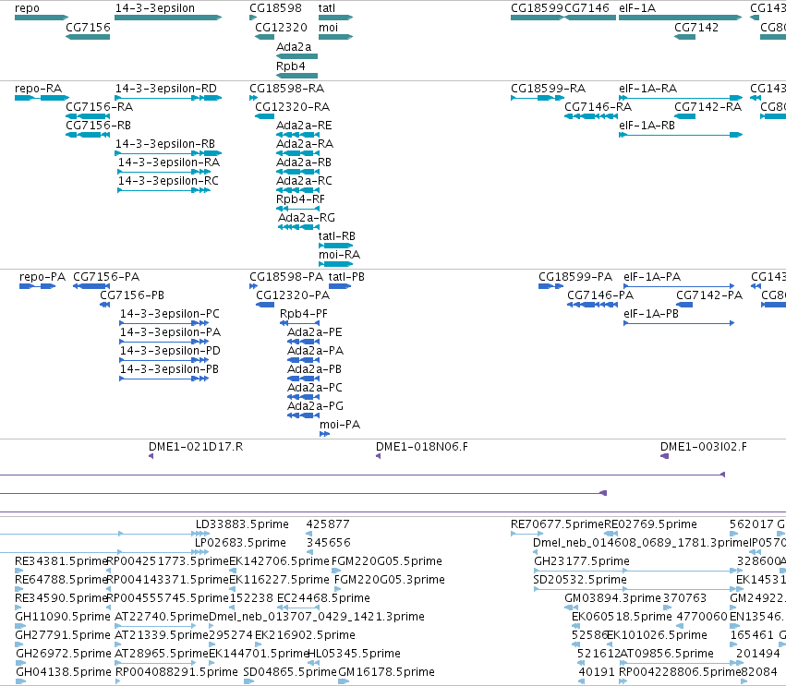Click the CG7142-PA protein label
The image size is (786, 686).
[709, 295]
